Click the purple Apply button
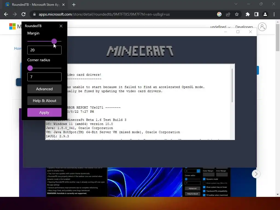The image size is (280, 210). pos(44,112)
